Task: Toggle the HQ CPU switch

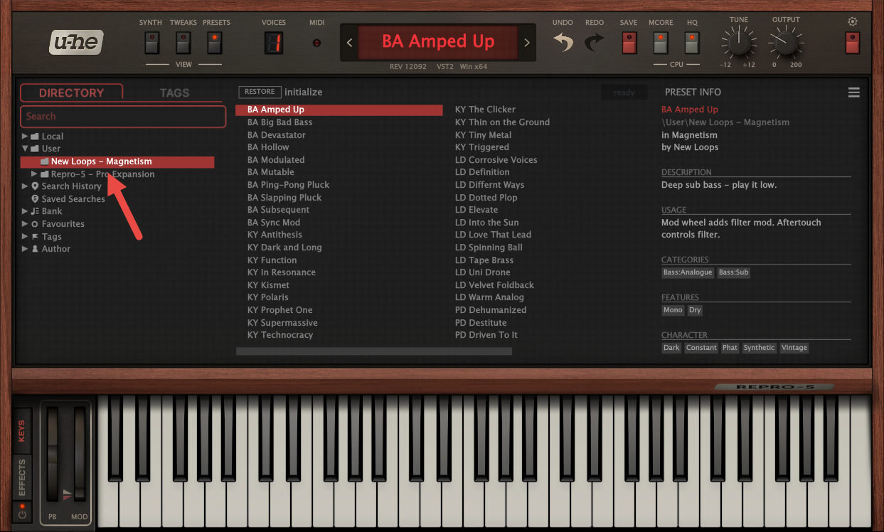Action: 692,43
